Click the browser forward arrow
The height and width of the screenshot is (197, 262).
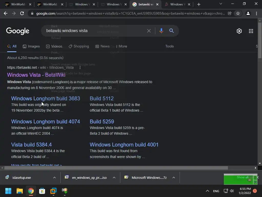14,13
